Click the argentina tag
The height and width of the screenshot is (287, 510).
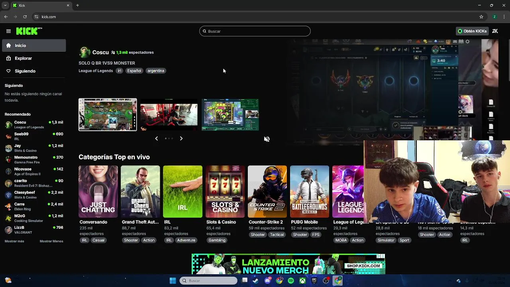point(156,71)
